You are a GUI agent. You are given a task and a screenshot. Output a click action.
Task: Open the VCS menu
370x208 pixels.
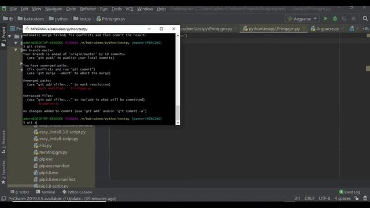pos(129,9)
